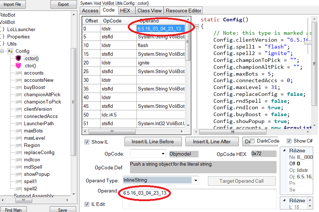The height and width of the screenshot is (212, 319).
Task: Click the field icon beside rndIcon
Action: (x=19, y=160)
